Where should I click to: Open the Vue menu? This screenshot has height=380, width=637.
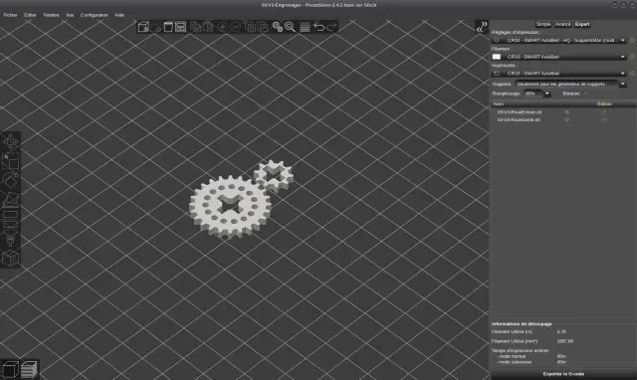70,15
